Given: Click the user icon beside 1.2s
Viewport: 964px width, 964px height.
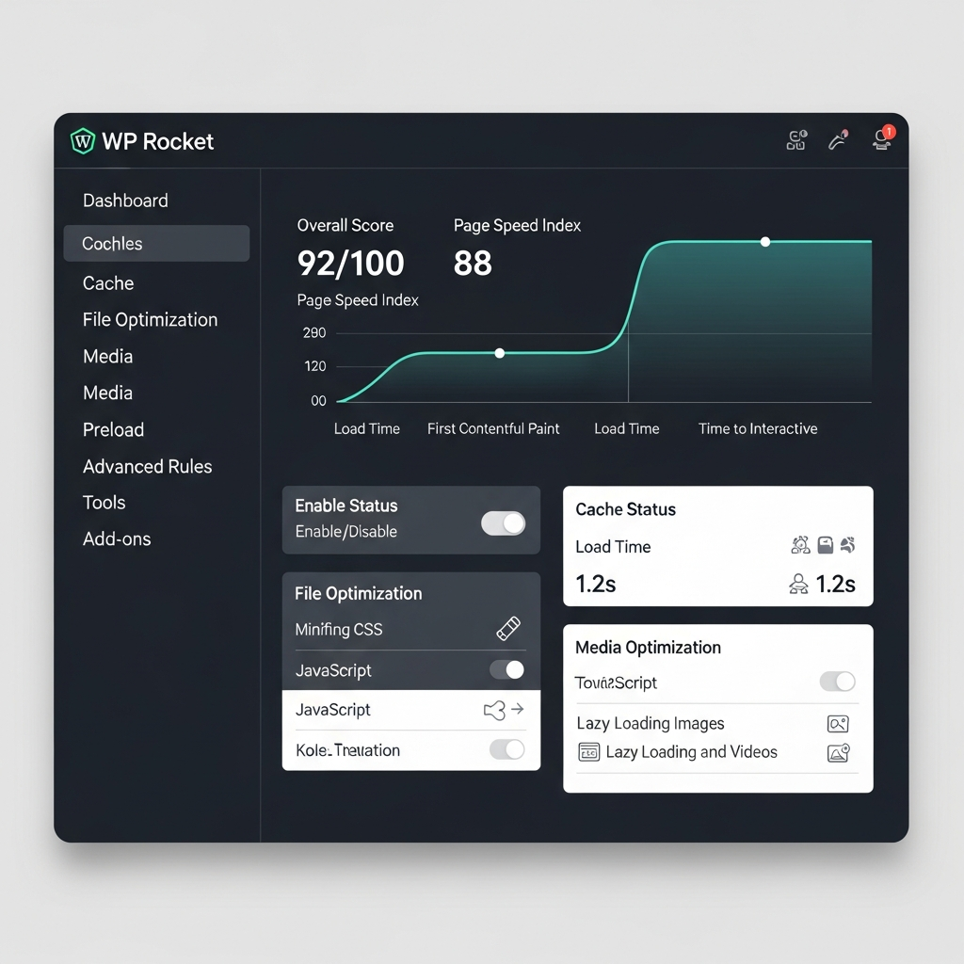Looking at the screenshot, I should 798,585.
